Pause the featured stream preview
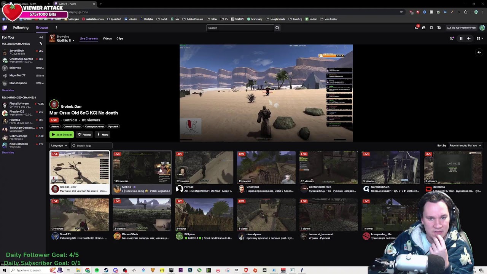487x274 pixels. click(461, 38)
